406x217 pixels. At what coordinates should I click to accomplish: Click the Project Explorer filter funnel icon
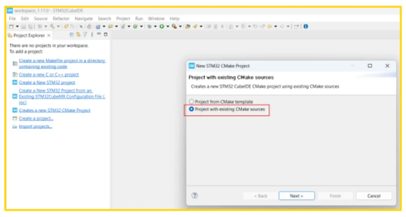click(x=85, y=34)
